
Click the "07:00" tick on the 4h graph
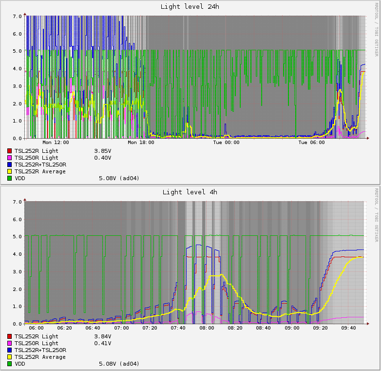[121, 329]
